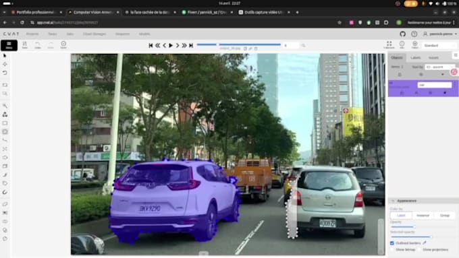Image resolution: width=459 pixels, height=258 pixels.
Task: Jump forward multiple frames with double-right arrows
Action: point(184,45)
